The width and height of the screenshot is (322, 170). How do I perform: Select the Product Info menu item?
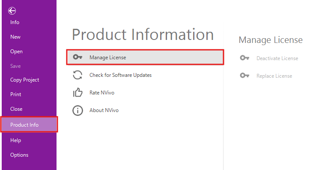pos(29,124)
